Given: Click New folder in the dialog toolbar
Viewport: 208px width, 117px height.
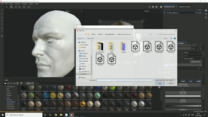Looking at the screenshot, I should 90,38.
